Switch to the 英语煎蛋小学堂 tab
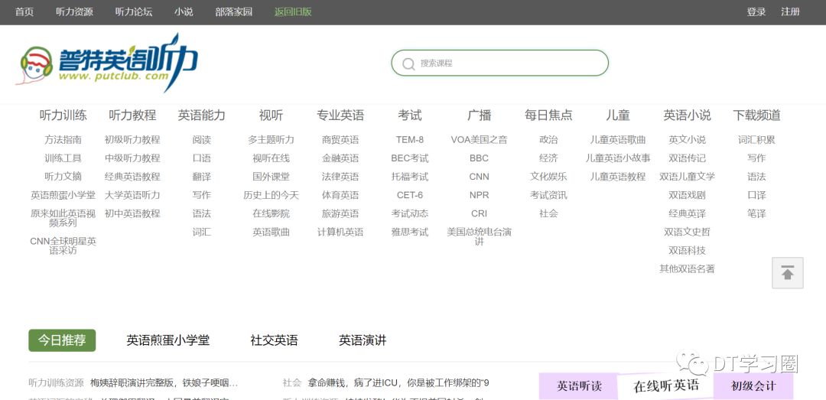 (168, 340)
